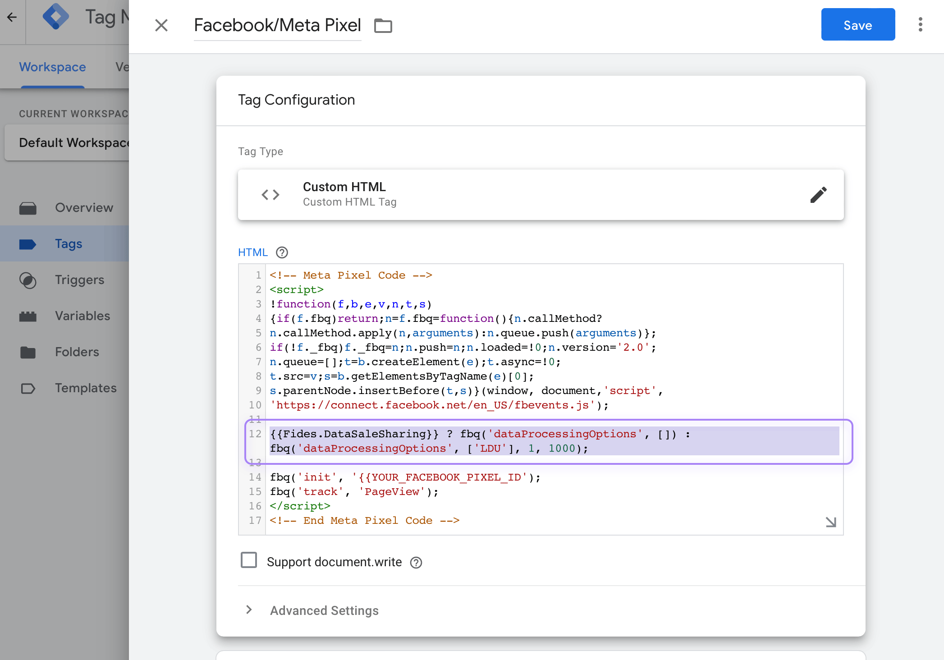Image resolution: width=944 pixels, height=660 pixels.
Task: Open Folders in the sidebar
Action: pos(64,352)
